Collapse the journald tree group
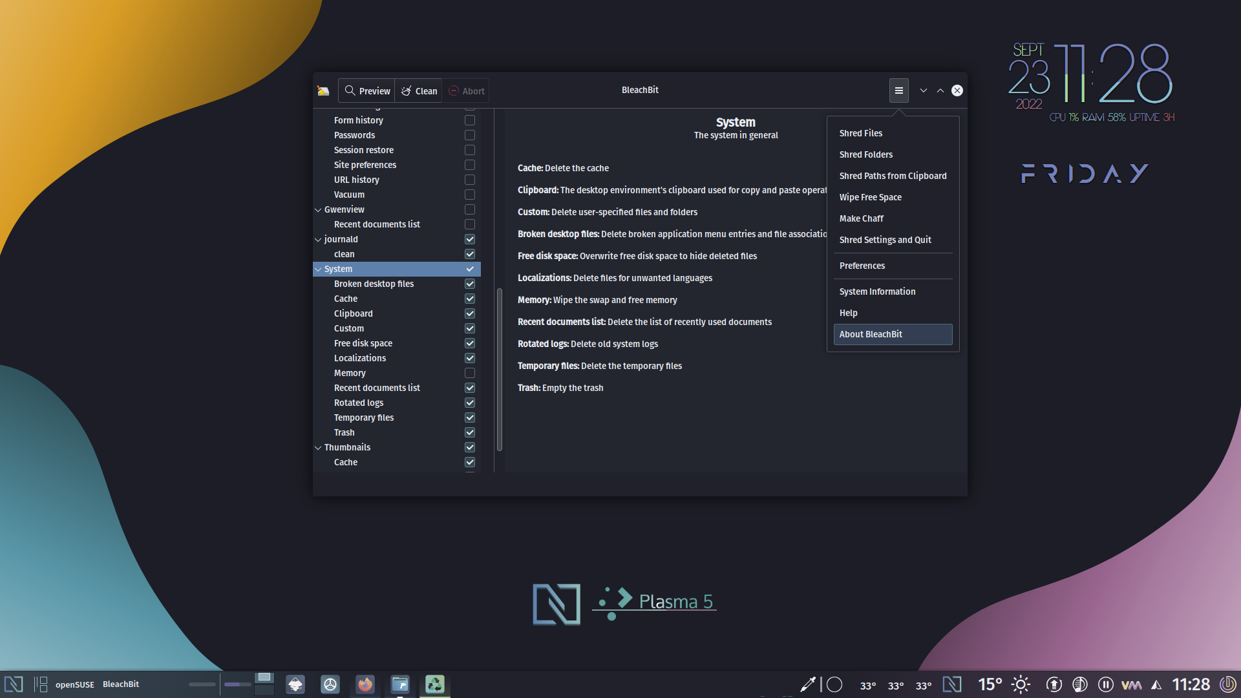The width and height of the screenshot is (1241, 698). pos(318,239)
